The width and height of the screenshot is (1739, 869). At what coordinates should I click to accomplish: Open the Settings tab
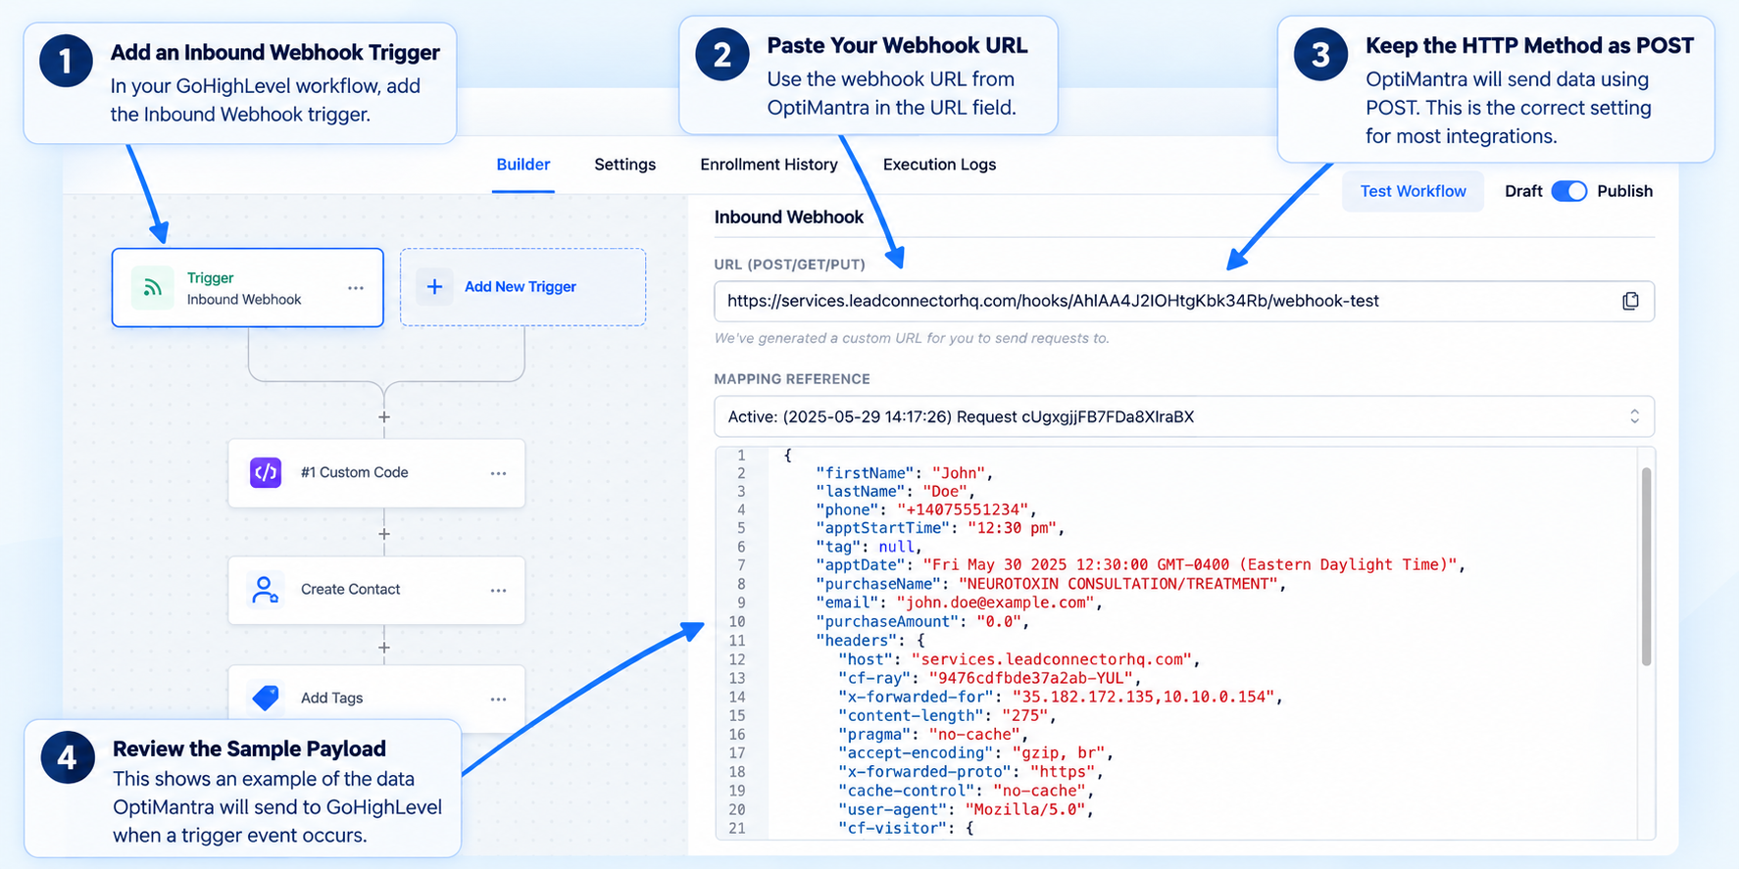[624, 165]
